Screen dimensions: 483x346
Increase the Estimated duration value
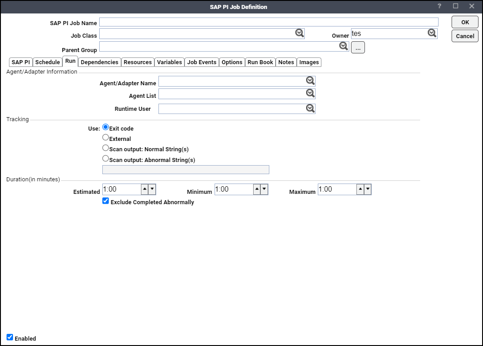(x=145, y=189)
